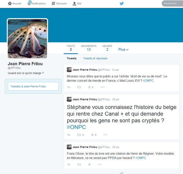Select the Abonnements 13 tab
This screenshot has width=183, height=174.
pos(88,48)
